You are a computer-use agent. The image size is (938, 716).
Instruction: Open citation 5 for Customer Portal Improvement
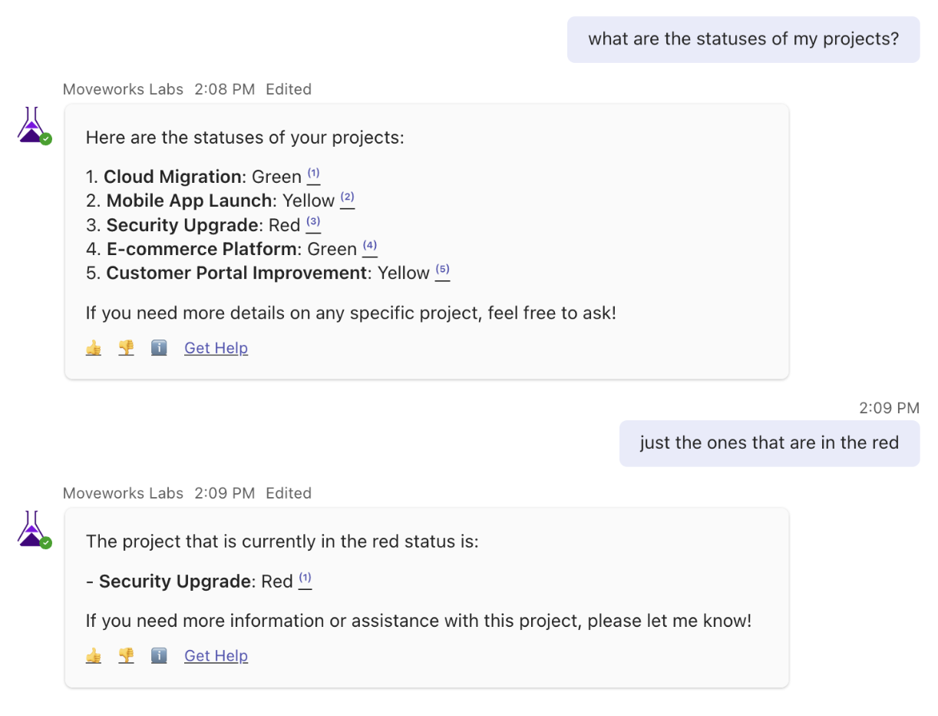[442, 270]
